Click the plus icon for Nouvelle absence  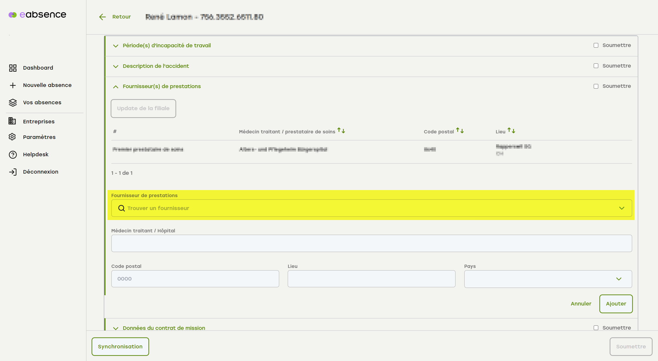pyautogui.click(x=13, y=85)
